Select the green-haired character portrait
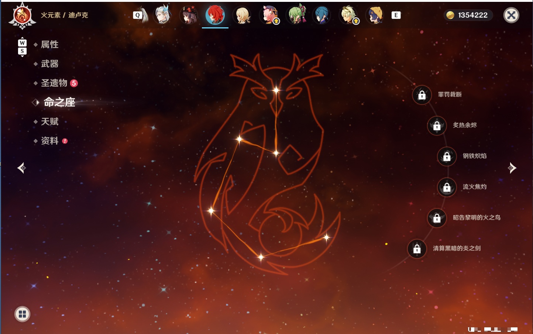Image resolution: width=533 pixels, height=334 pixels. click(x=296, y=15)
